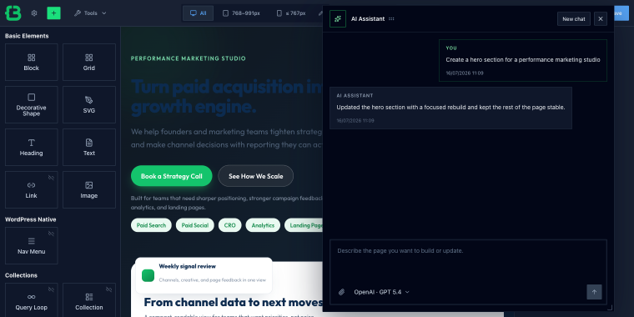Click the AI Assistant reply message
This screenshot has width=634, height=317.
point(450,108)
